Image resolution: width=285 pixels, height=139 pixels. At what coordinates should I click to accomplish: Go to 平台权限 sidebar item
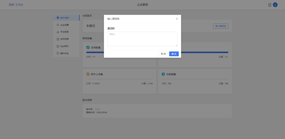[66, 32]
